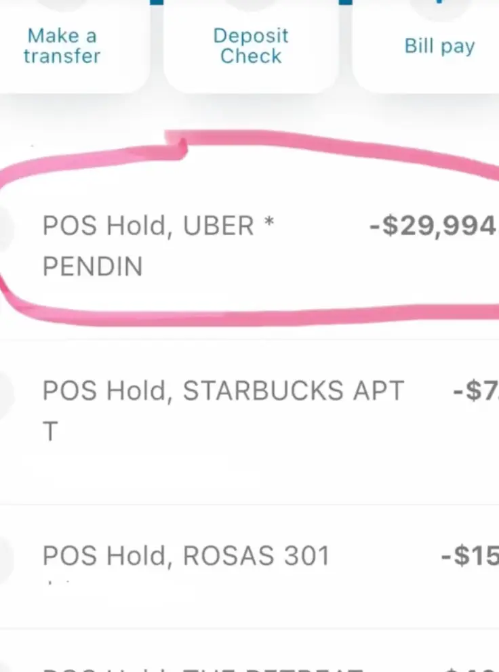Click the -$7 STARBUCKS amount
This screenshot has width=499, height=672.
(476, 391)
